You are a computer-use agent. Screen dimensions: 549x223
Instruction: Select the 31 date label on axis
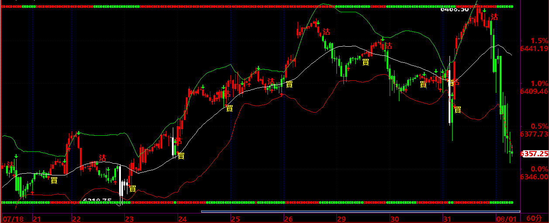click(x=447, y=219)
